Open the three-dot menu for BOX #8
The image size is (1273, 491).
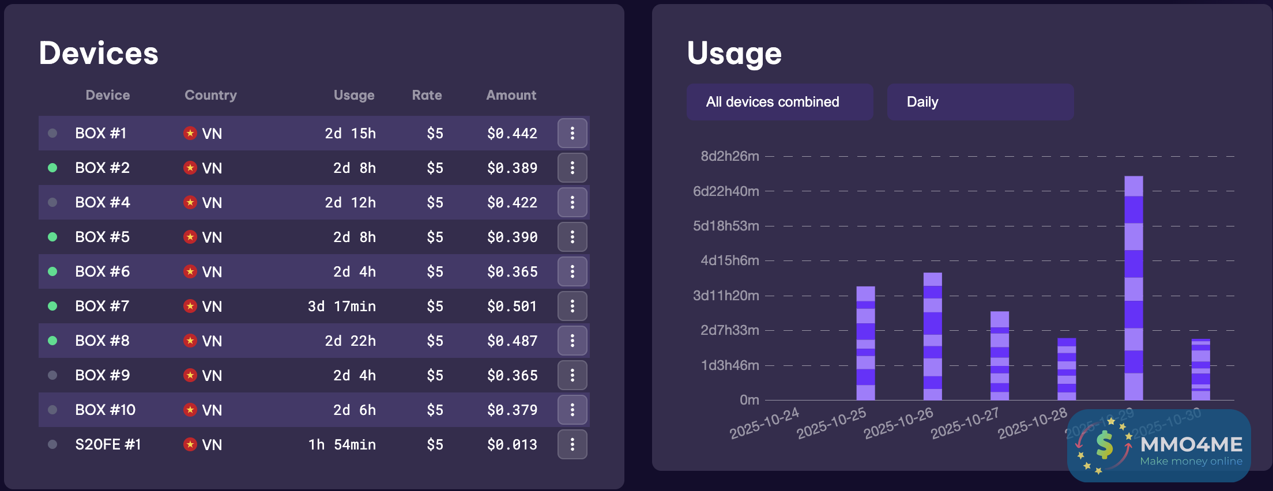pyautogui.click(x=572, y=341)
